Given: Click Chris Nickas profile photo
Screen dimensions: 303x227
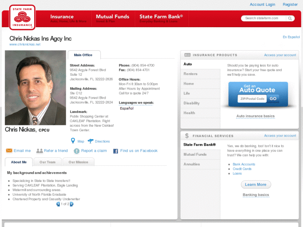Looking at the screenshot, I should [x=35, y=88].
